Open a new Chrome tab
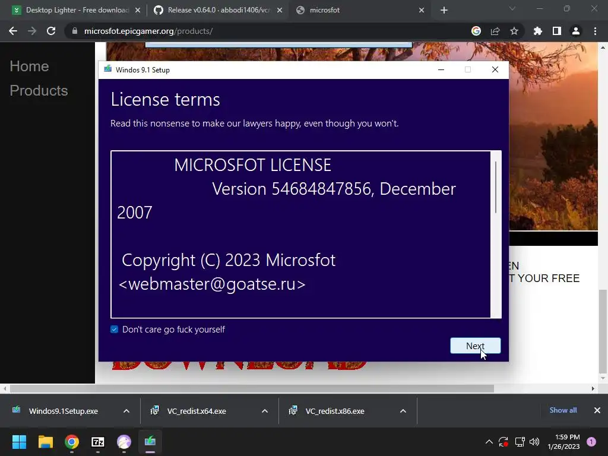The image size is (608, 456). 444,10
